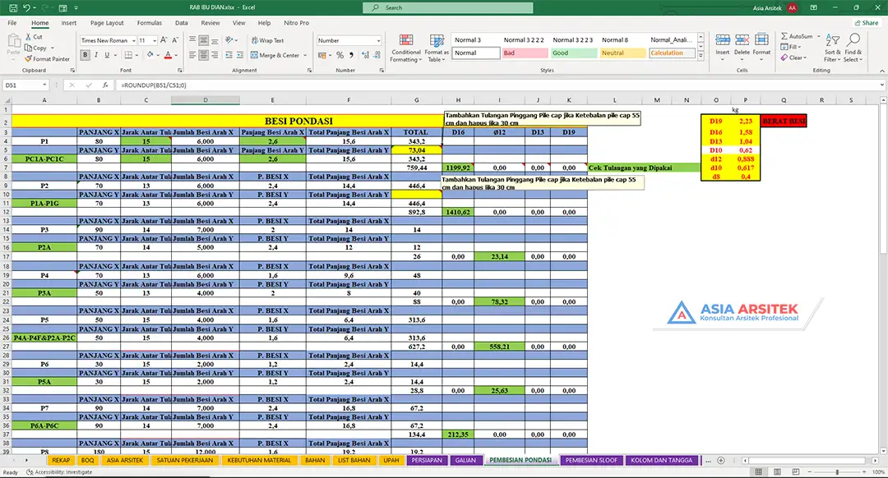Open the File menu
Viewport: 888px width, 478px height.
pos(12,23)
